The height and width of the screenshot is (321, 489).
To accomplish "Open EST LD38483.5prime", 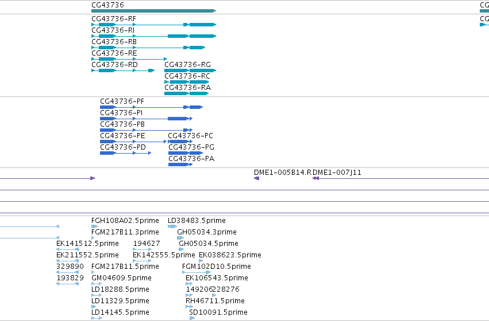I will pyautogui.click(x=172, y=227).
